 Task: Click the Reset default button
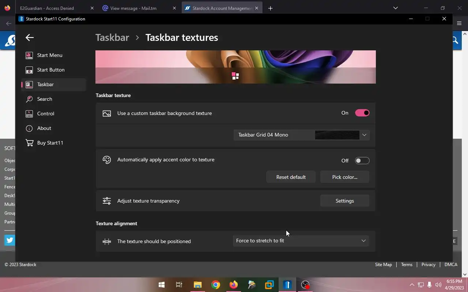(x=291, y=177)
